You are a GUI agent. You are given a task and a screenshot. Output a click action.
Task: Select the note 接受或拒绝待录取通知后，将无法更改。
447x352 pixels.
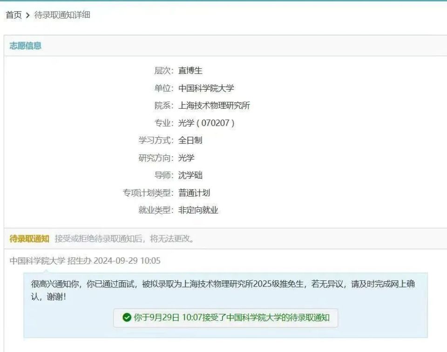click(x=125, y=239)
